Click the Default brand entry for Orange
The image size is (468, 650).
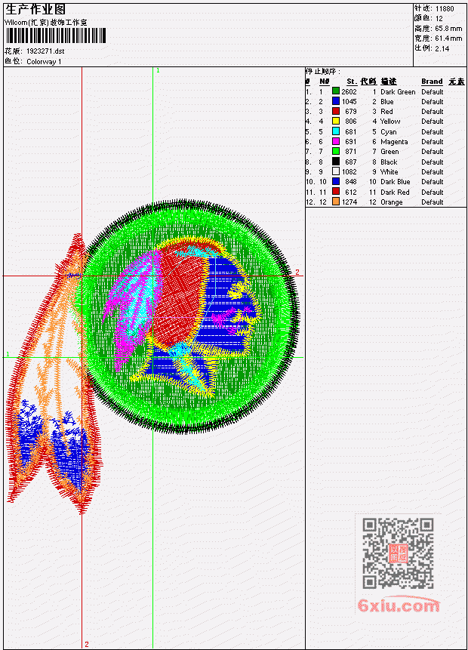(433, 202)
